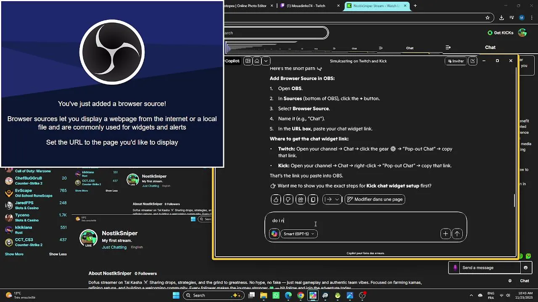Click the Windows taskbar Search box
The width and height of the screenshot is (538, 302).
coord(213,295)
